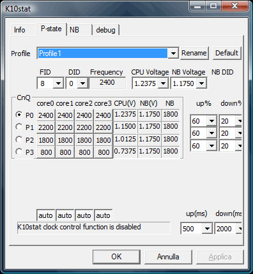Click P0 CPU voltage cell 1.2375

(x=125, y=115)
